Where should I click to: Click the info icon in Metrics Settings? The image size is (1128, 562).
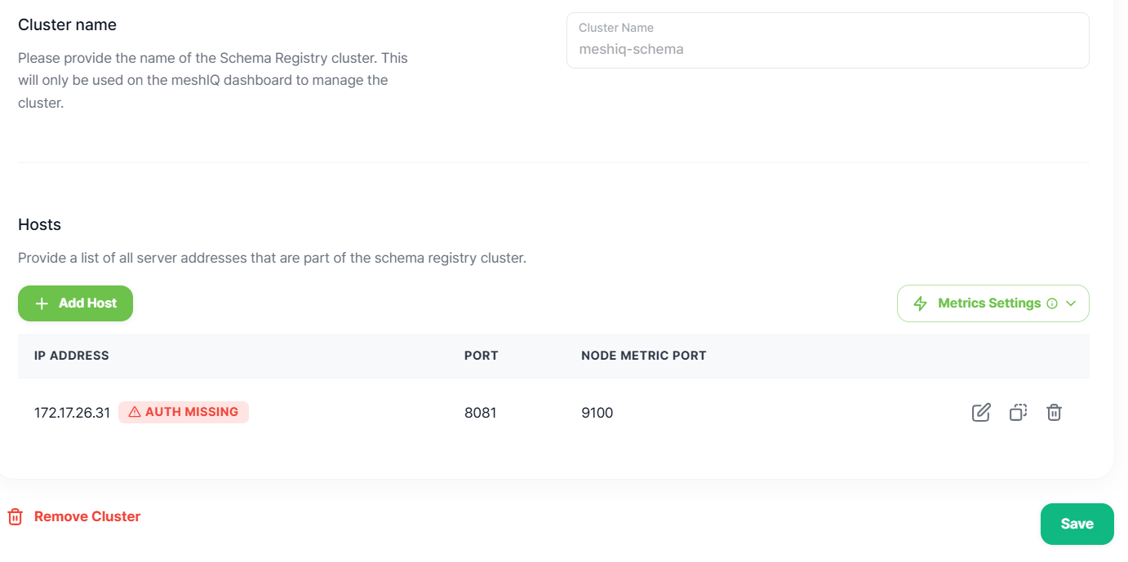(1052, 303)
